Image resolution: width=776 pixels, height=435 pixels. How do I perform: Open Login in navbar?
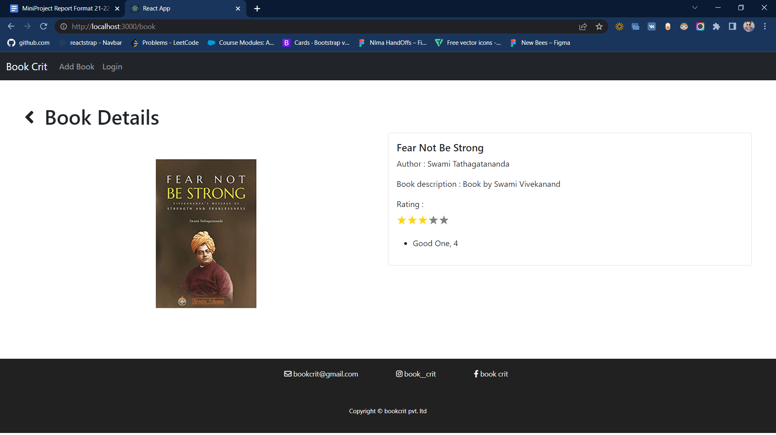pos(112,67)
